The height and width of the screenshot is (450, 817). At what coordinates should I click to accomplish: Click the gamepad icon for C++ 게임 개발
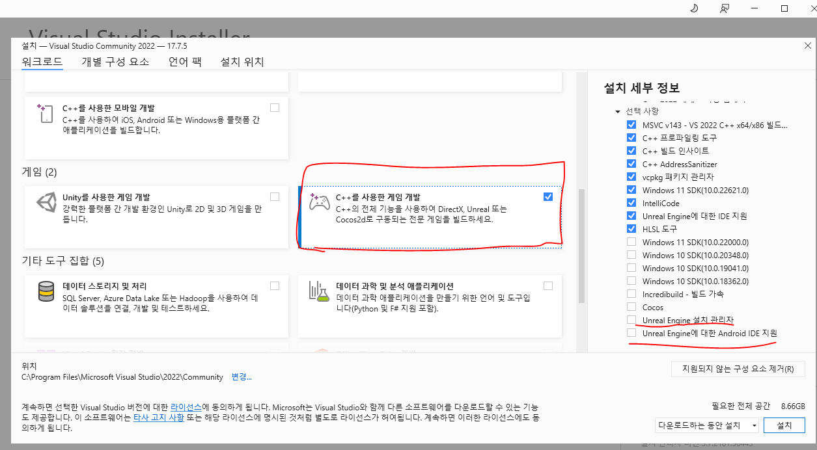pyautogui.click(x=319, y=202)
